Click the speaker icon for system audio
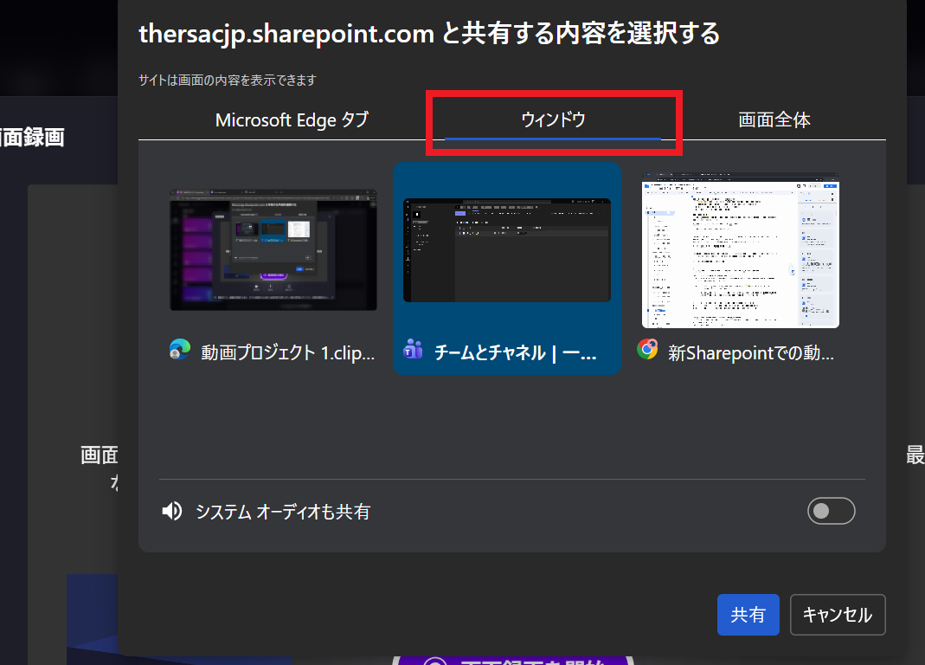Screen dimensions: 925x665 point(172,512)
